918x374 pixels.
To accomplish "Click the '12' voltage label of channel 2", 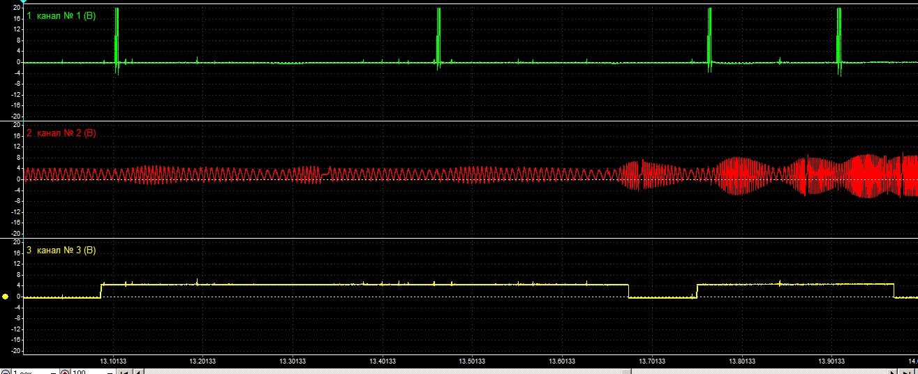I will (16, 146).
